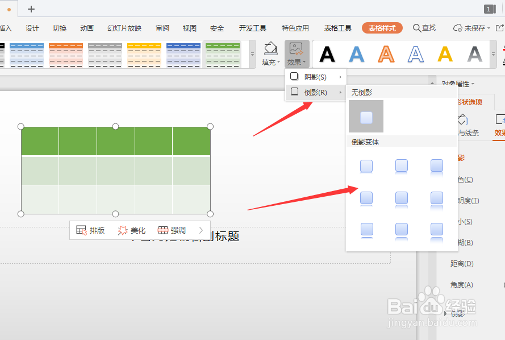
Task: Switch to the Design (设计) tab
Action: 32,28
